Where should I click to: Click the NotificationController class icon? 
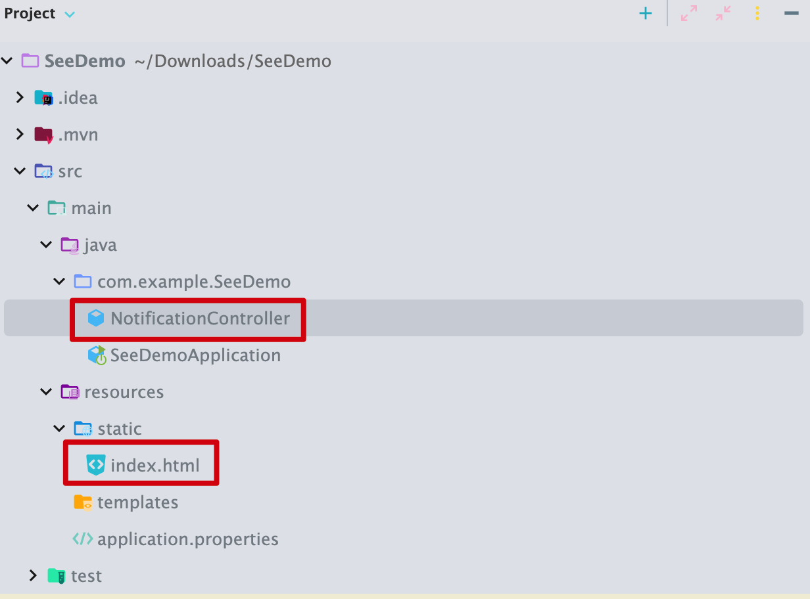[x=96, y=319]
